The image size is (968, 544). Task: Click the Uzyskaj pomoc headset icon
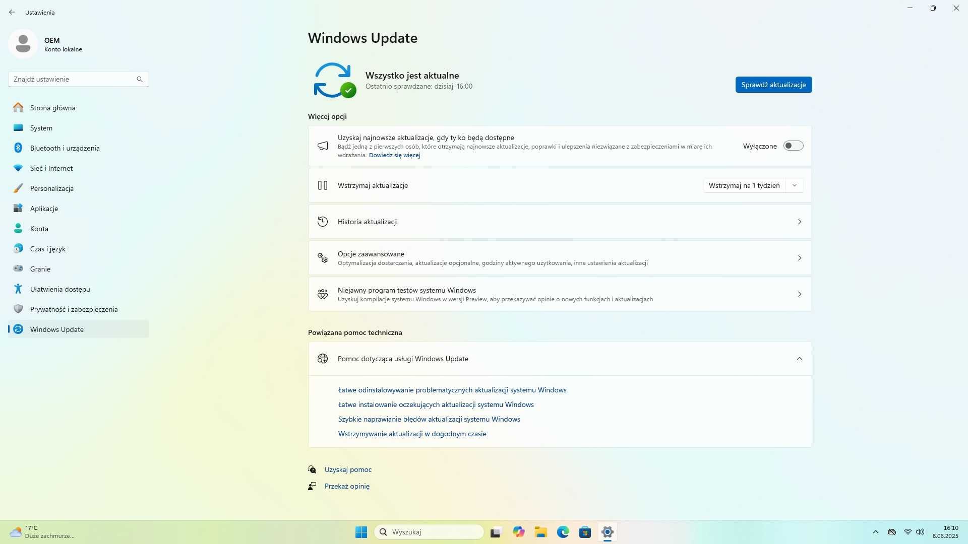pos(312,469)
